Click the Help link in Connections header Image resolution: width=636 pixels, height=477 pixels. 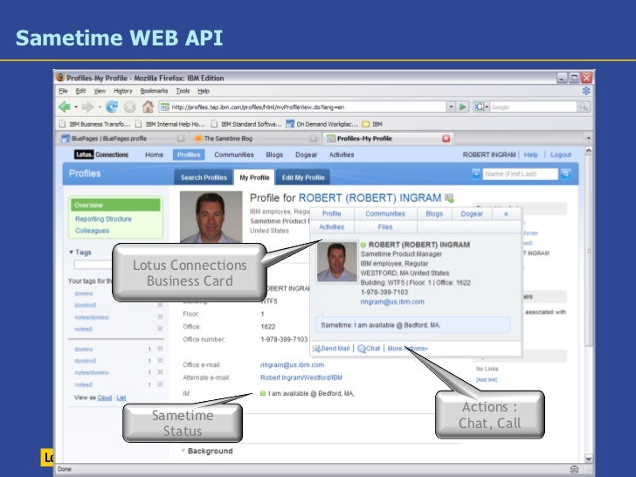[530, 155]
